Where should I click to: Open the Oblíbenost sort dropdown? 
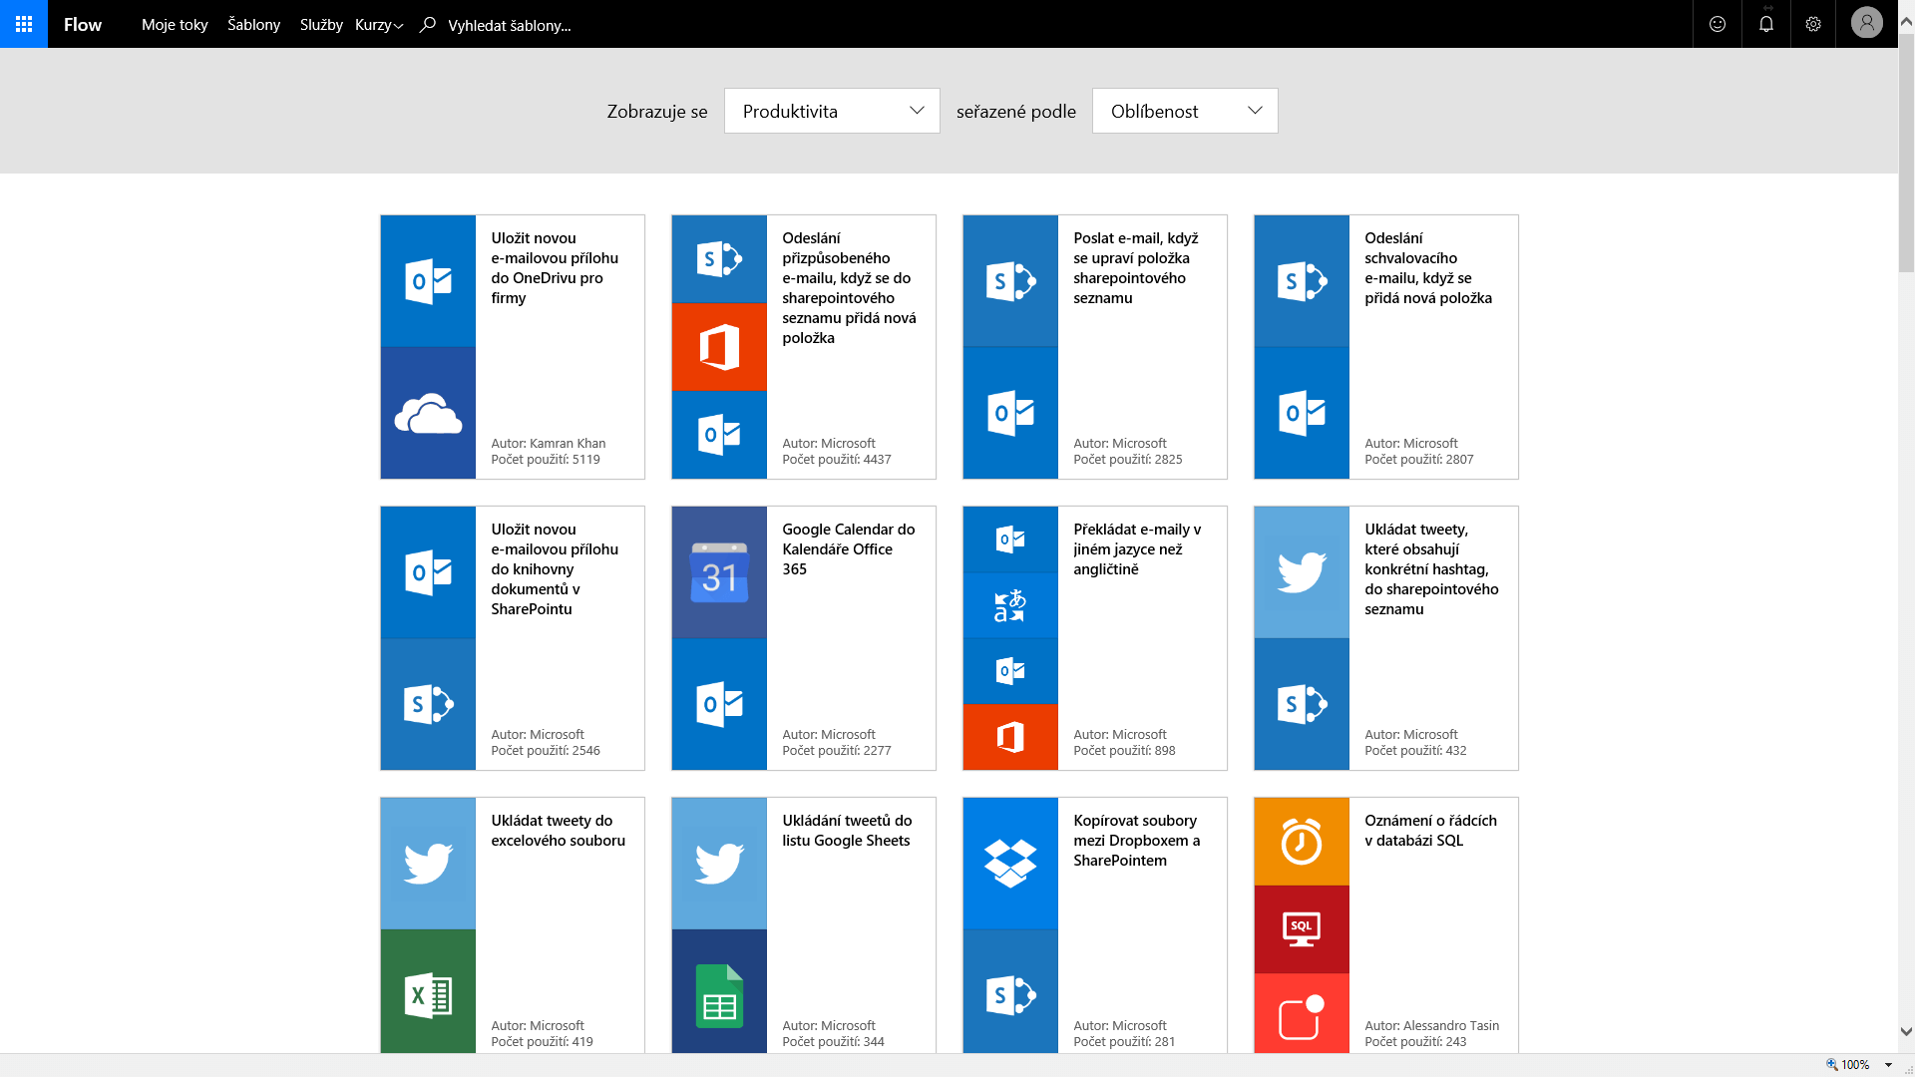pyautogui.click(x=1185, y=111)
